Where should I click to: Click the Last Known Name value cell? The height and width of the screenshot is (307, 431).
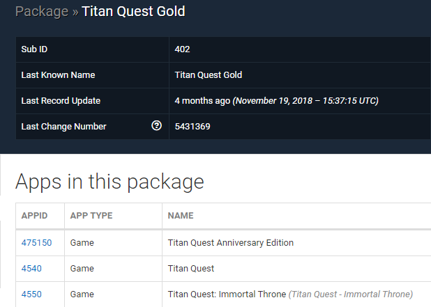300,75
